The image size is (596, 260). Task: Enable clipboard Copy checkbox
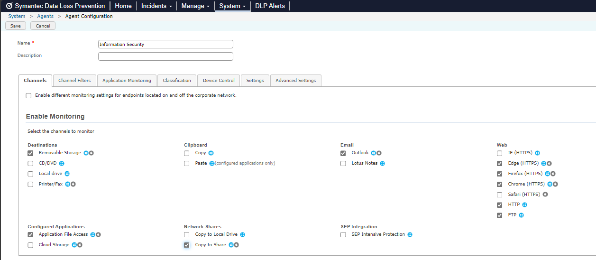[187, 153]
